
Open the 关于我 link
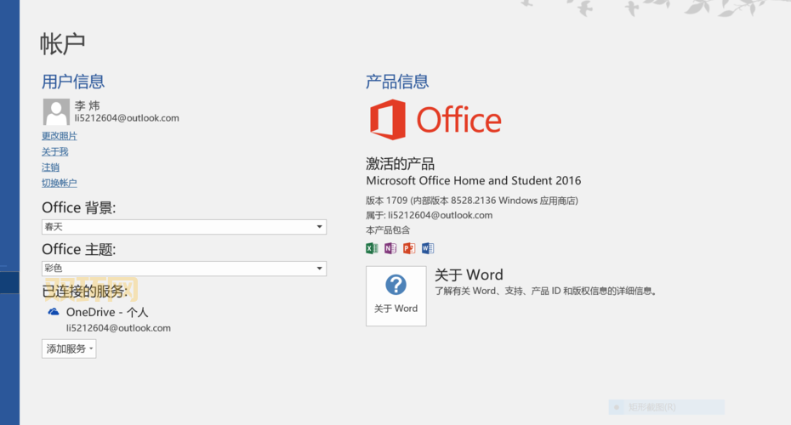click(x=54, y=151)
